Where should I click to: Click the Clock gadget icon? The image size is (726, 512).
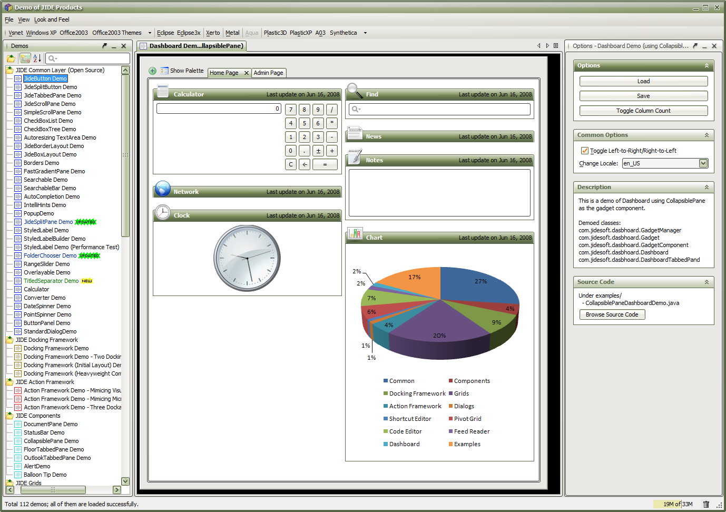(x=163, y=212)
